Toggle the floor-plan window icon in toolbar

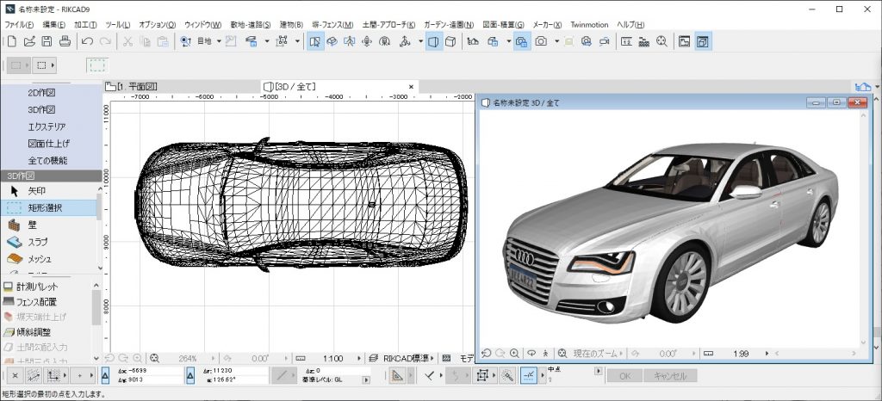[684, 41]
